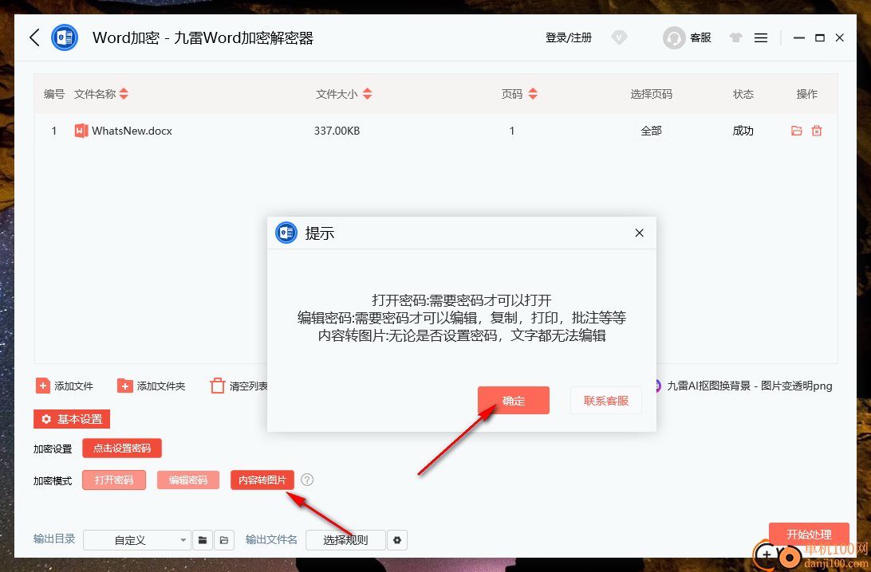Viewport: 871px width, 572px height.
Task: Click the help question mark icon
Action: (307, 480)
